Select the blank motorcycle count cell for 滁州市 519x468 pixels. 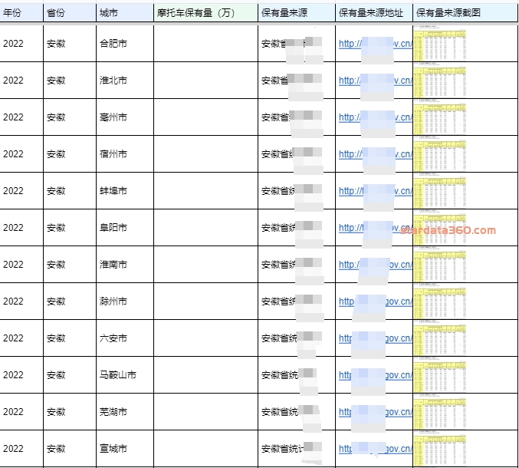[x=205, y=302]
